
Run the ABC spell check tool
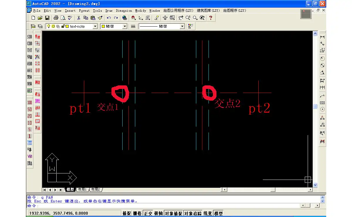70,18
